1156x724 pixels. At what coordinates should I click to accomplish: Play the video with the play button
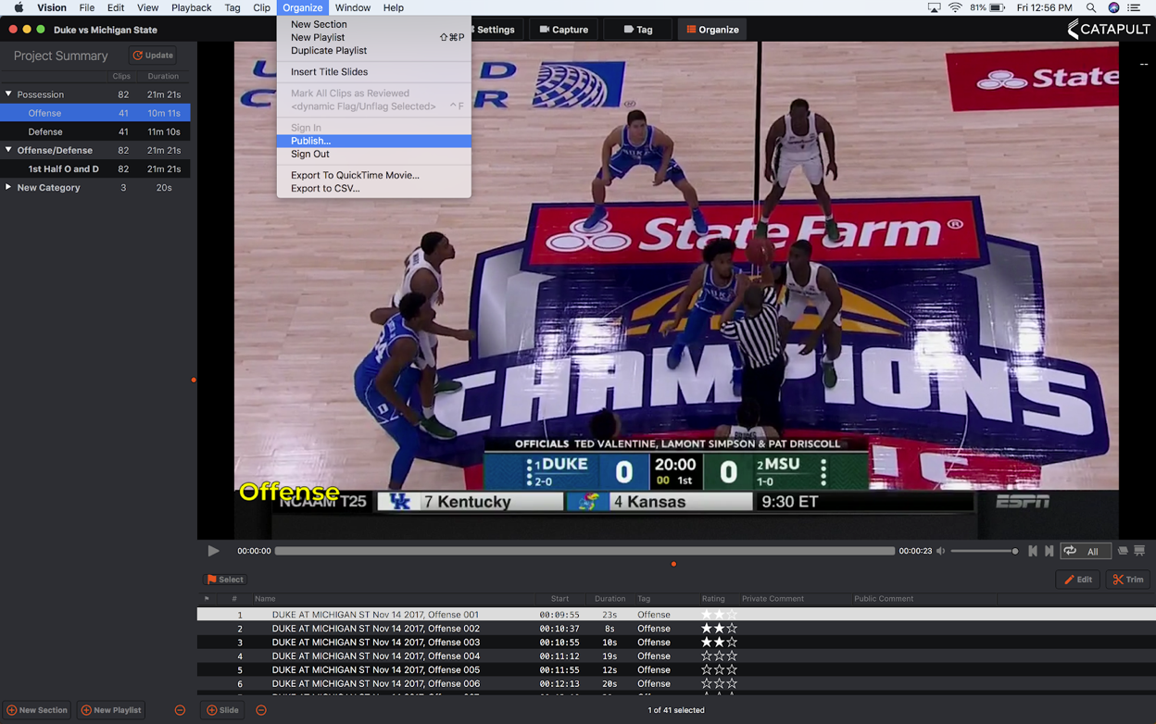(x=213, y=551)
